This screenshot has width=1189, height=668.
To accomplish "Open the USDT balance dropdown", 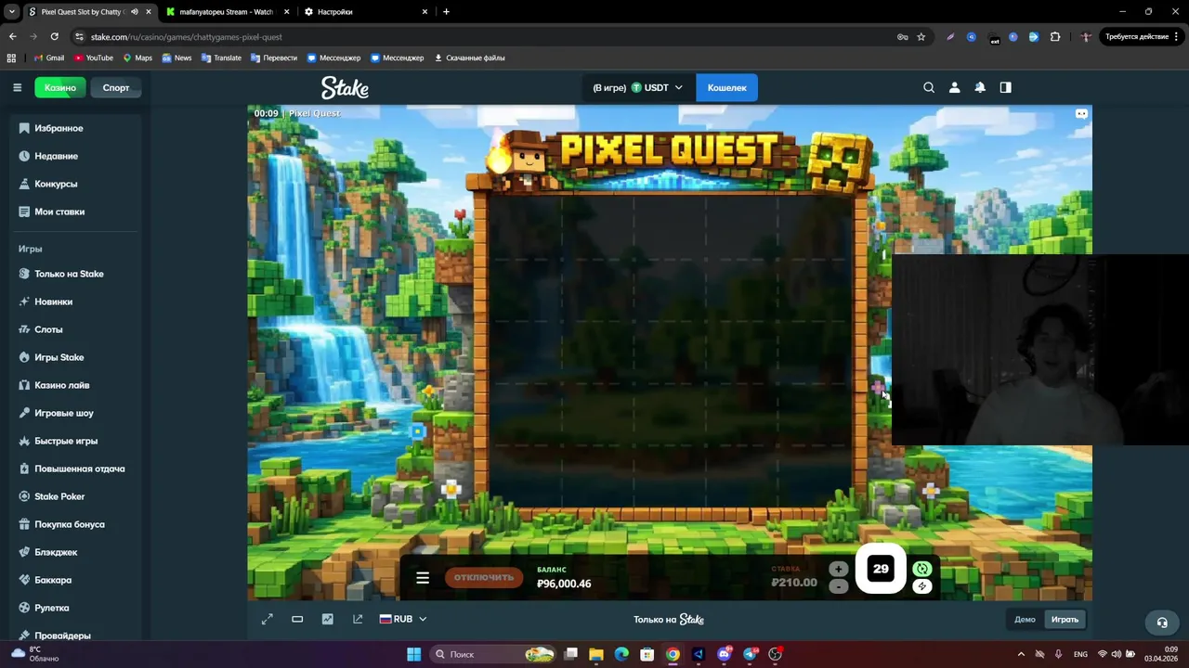I will pos(638,87).
